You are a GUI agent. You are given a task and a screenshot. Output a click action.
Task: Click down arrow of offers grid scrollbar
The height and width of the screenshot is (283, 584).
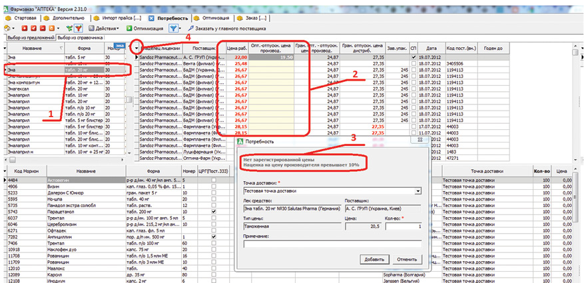pyautogui.click(x=575, y=159)
